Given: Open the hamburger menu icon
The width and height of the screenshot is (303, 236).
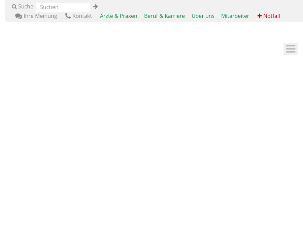Looking at the screenshot, I should point(291,49).
